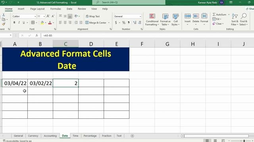Align text left
The image size is (254, 142).
[x=60, y=22]
